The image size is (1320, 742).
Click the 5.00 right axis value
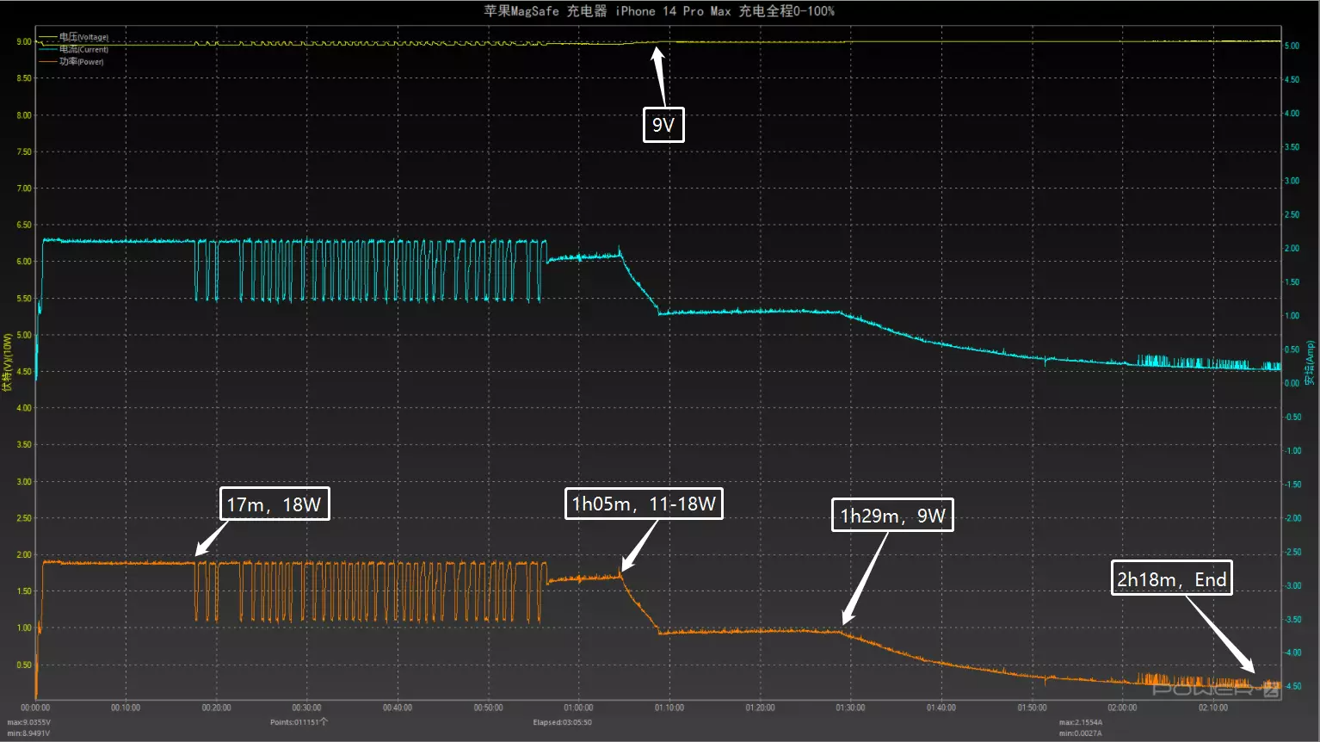click(x=1292, y=46)
